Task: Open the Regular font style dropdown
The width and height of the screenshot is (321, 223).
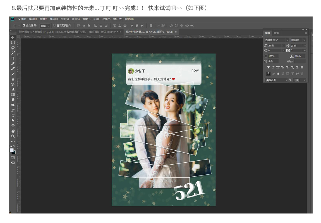Action: coord(298,40)
